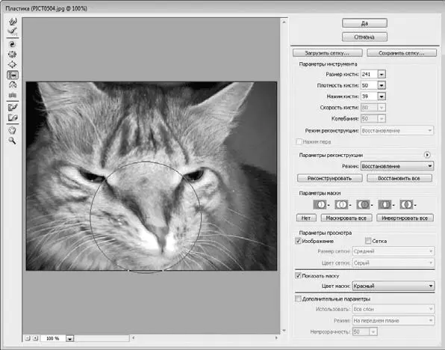
Task: Click the Отмена button
Action: coord(364,37)
